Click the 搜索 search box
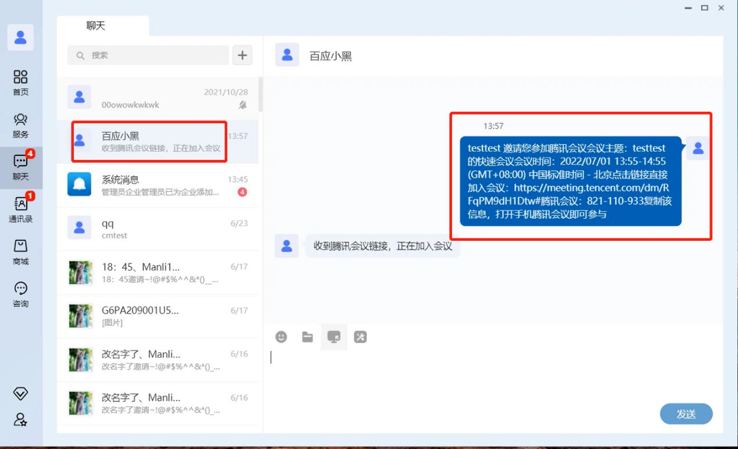The image size is (738, 449). click(x=148, y=55)
